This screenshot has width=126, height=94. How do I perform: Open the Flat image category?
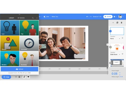click(x=29, y=28)
